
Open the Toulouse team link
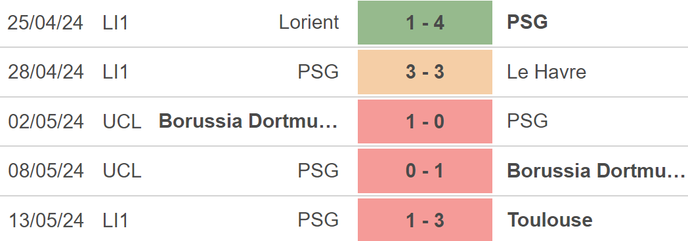coord(549,219)
